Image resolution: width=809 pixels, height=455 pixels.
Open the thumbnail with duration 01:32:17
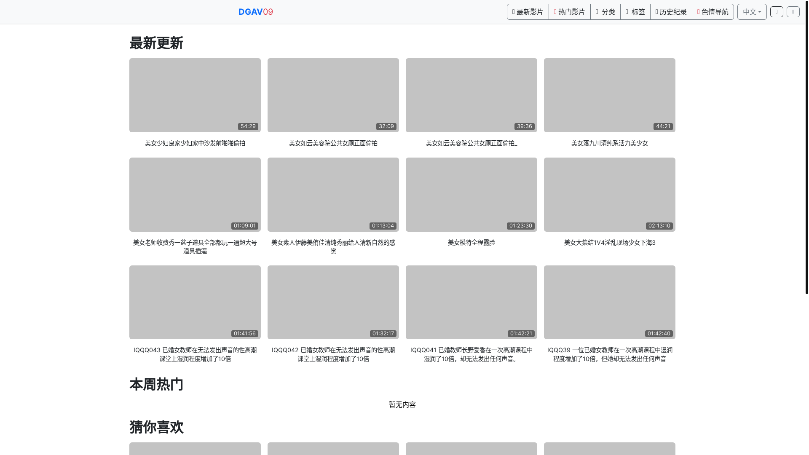(x=333, y=302)
